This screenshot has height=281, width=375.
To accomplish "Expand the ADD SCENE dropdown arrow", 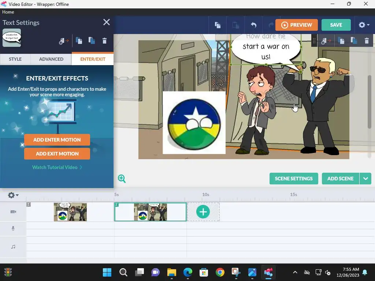I will tap(365, 179).
